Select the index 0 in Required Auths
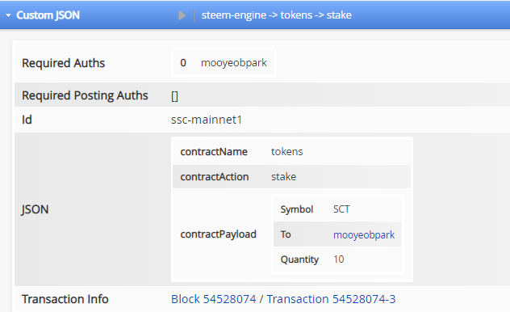Screen dimensions: 510x312 (x=183, y=62)
